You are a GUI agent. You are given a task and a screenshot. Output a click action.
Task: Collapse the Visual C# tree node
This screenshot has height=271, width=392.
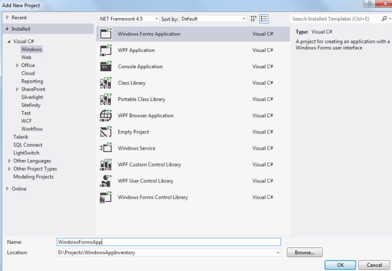[x=9, y=41]
